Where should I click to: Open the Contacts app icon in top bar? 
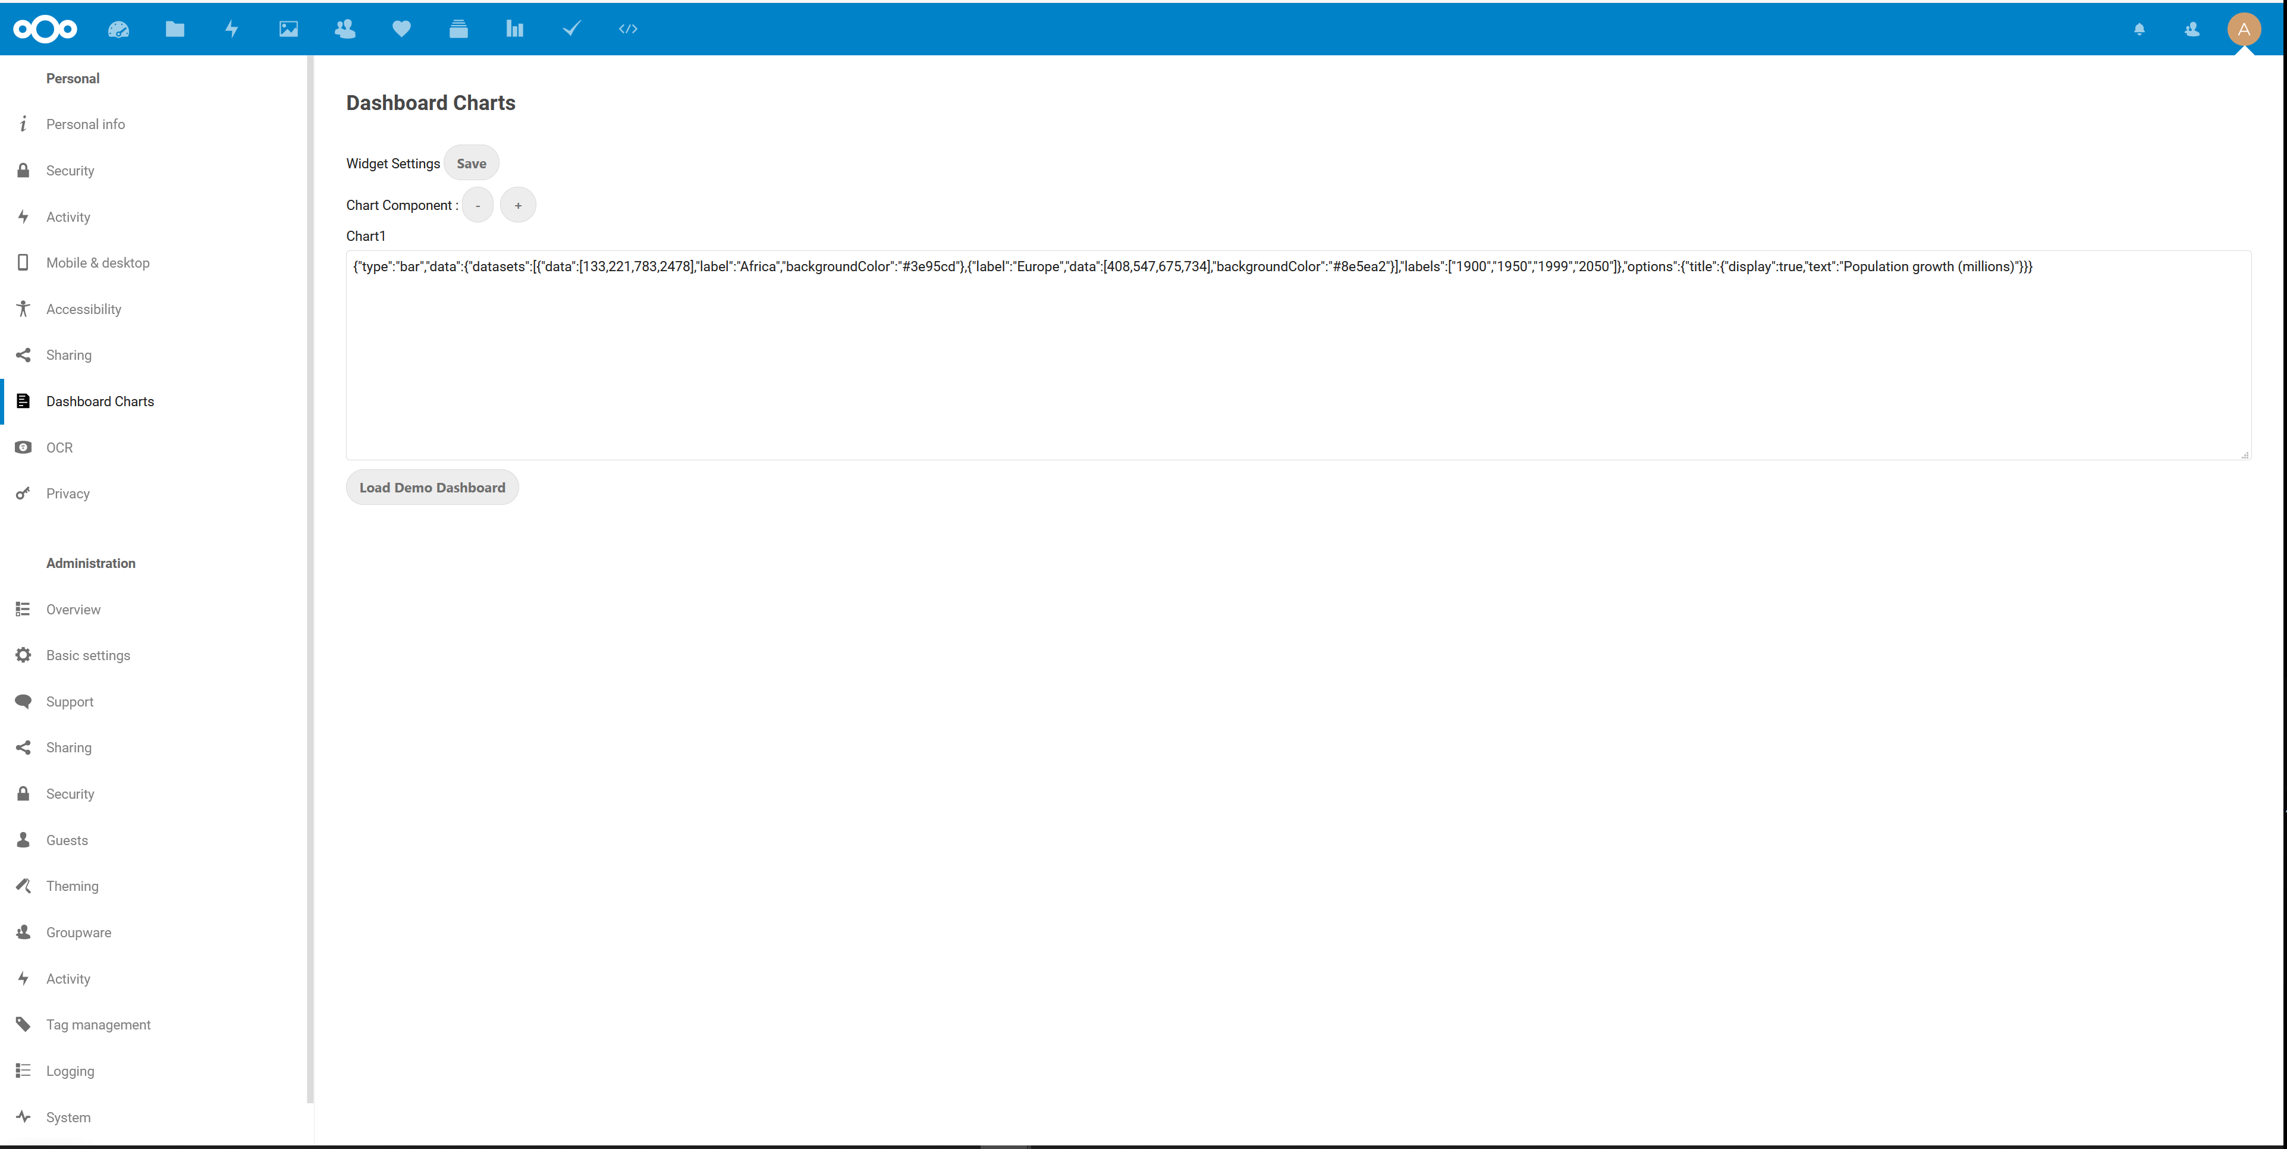tap(345, 29)
